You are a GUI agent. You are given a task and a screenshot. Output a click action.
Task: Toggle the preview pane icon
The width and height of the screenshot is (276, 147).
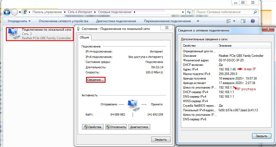tap(243, 21)
